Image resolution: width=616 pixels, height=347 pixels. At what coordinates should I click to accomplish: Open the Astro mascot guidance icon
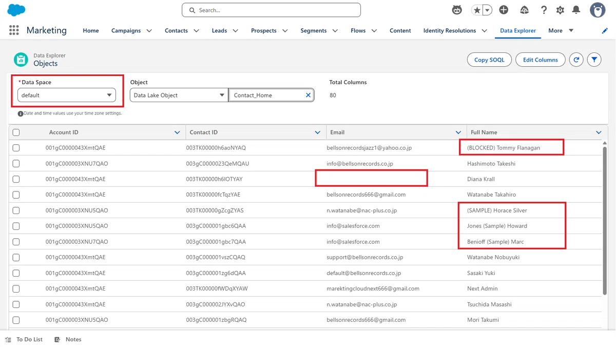(456, 10)
